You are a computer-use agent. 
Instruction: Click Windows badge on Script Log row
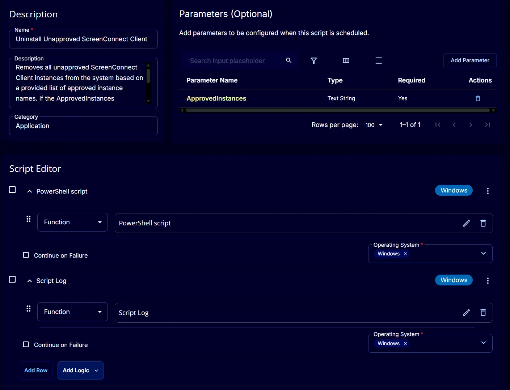click(x=454, y=280)
